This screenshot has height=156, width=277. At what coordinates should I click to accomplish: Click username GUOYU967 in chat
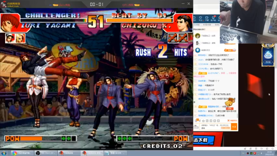pos(213,73)
